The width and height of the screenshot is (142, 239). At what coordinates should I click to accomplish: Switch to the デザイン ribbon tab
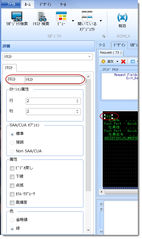(x=45, y=4)
